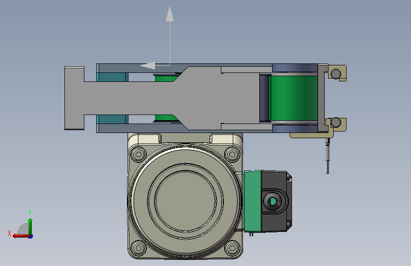Click the blue Z axis dot on triad
The image size is (411, 266).
click(x=31, y=237)
